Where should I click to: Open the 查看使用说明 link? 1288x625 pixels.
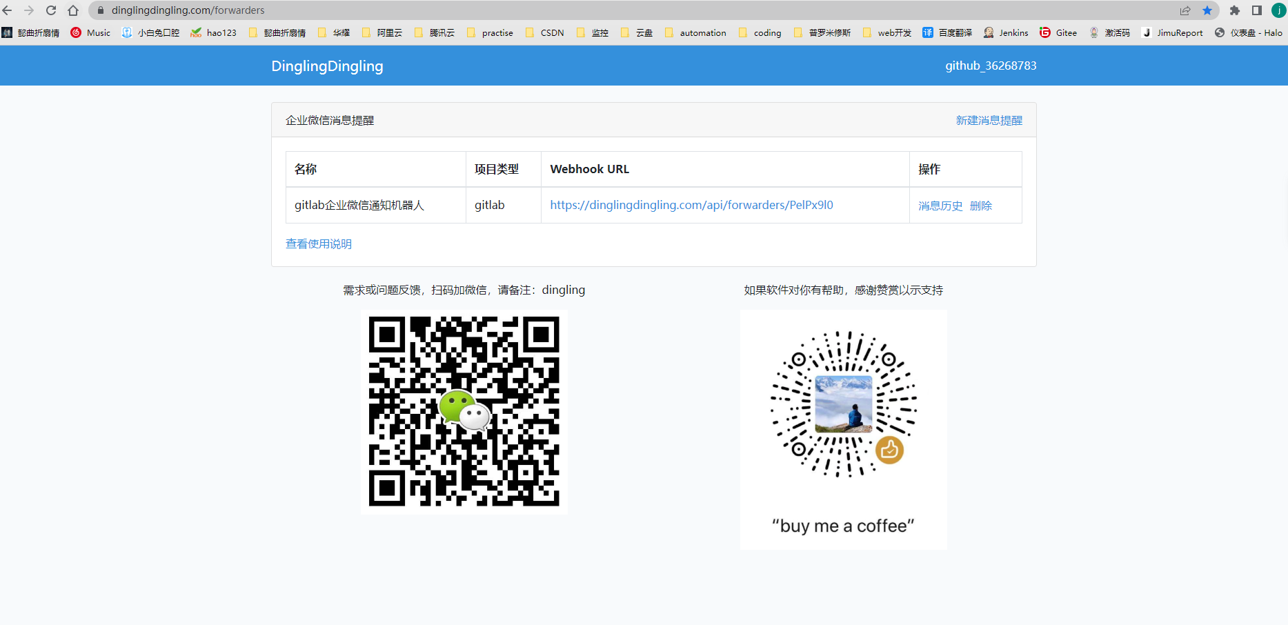click(319, 244)
